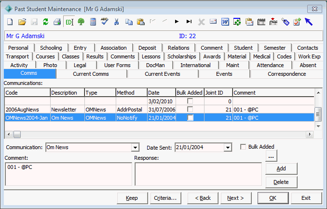Open the Date Sent dropdown arrow

[228, 148]
